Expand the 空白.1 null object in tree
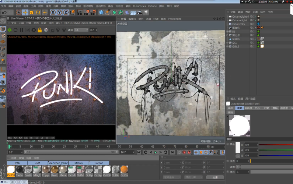This screenshot has height=184, width=293. [227, 46]
